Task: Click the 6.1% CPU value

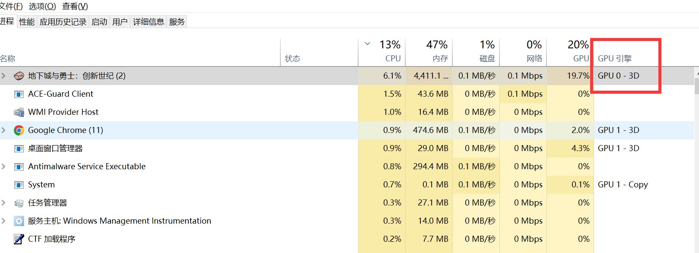Action: (392, 76)
